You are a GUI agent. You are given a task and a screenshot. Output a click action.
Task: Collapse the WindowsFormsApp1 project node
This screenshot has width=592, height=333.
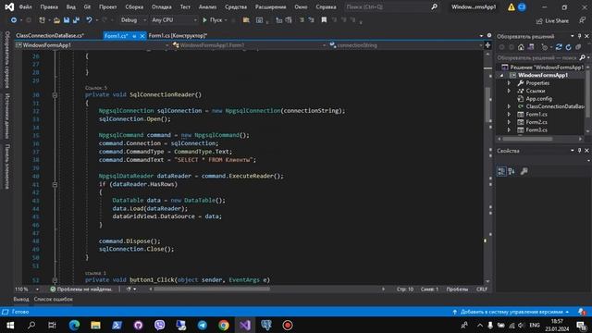pyautogui.click(x=501, y=76)
